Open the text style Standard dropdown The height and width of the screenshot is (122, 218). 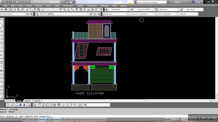click(x=119, y=9)
